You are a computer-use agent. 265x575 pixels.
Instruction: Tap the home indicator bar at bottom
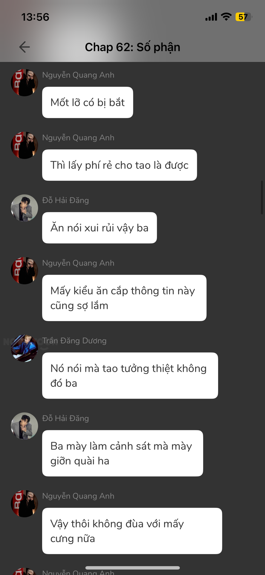(x=133, y=568)
